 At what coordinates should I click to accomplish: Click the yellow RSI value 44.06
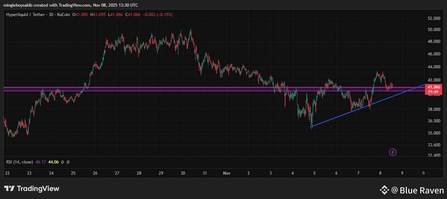[x=53, y=162]
